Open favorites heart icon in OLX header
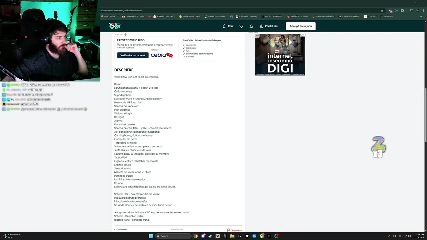Image resolution: width=427 pixels, height=240 pixels. pos(241,26)
